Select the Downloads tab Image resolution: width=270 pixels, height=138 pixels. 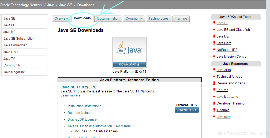pos(82,18)
